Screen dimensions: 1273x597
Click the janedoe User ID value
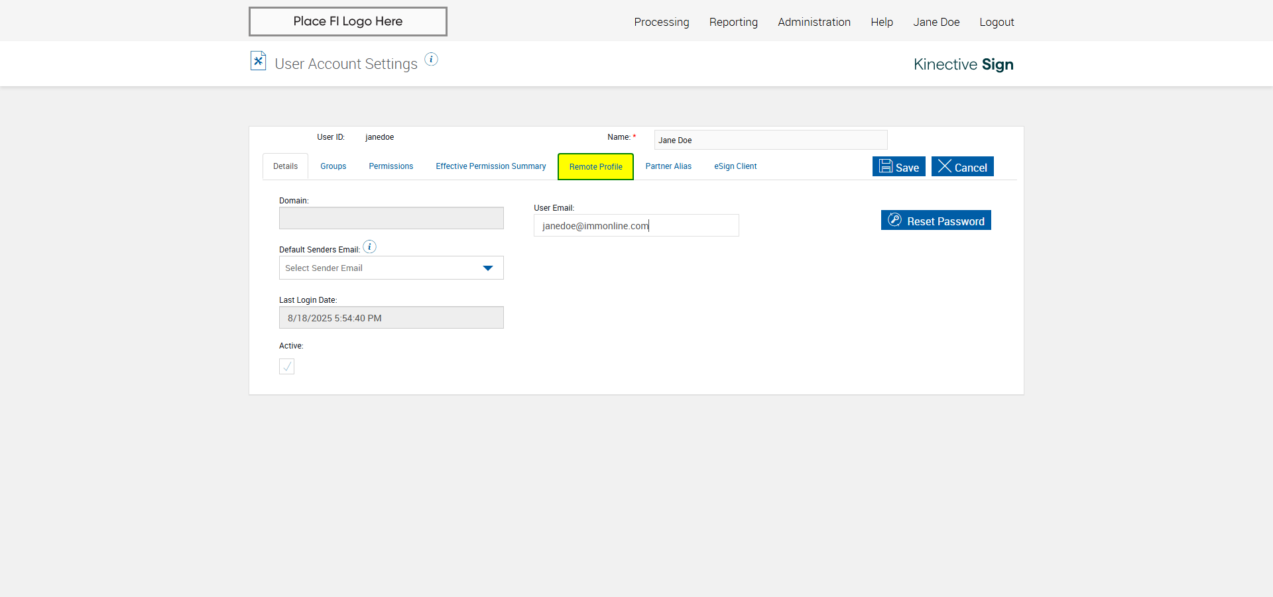[379, 137]
